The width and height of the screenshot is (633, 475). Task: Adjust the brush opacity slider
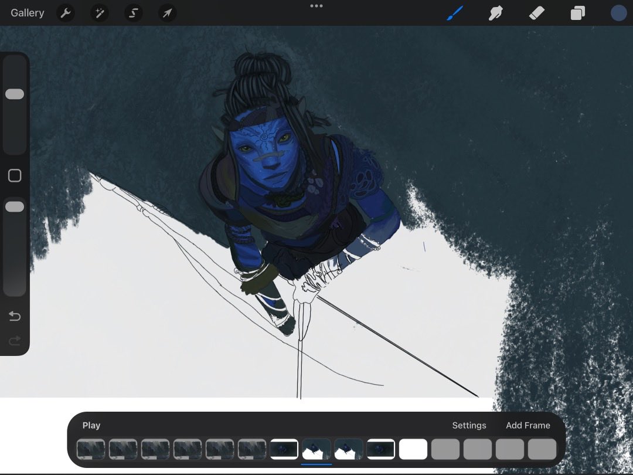tap(15, 207)
